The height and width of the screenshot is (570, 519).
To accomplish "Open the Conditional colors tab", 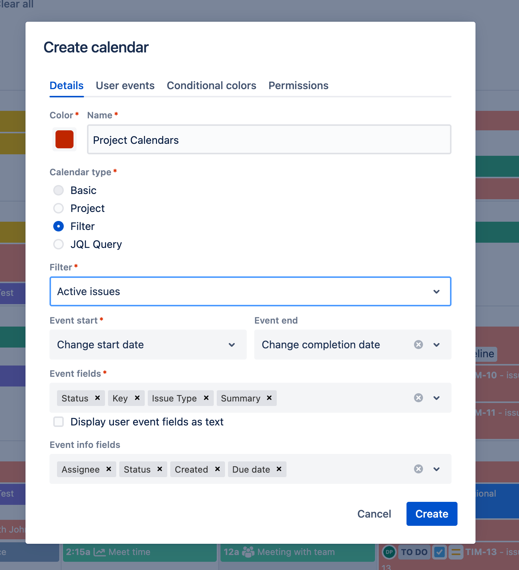I will 211,85.
